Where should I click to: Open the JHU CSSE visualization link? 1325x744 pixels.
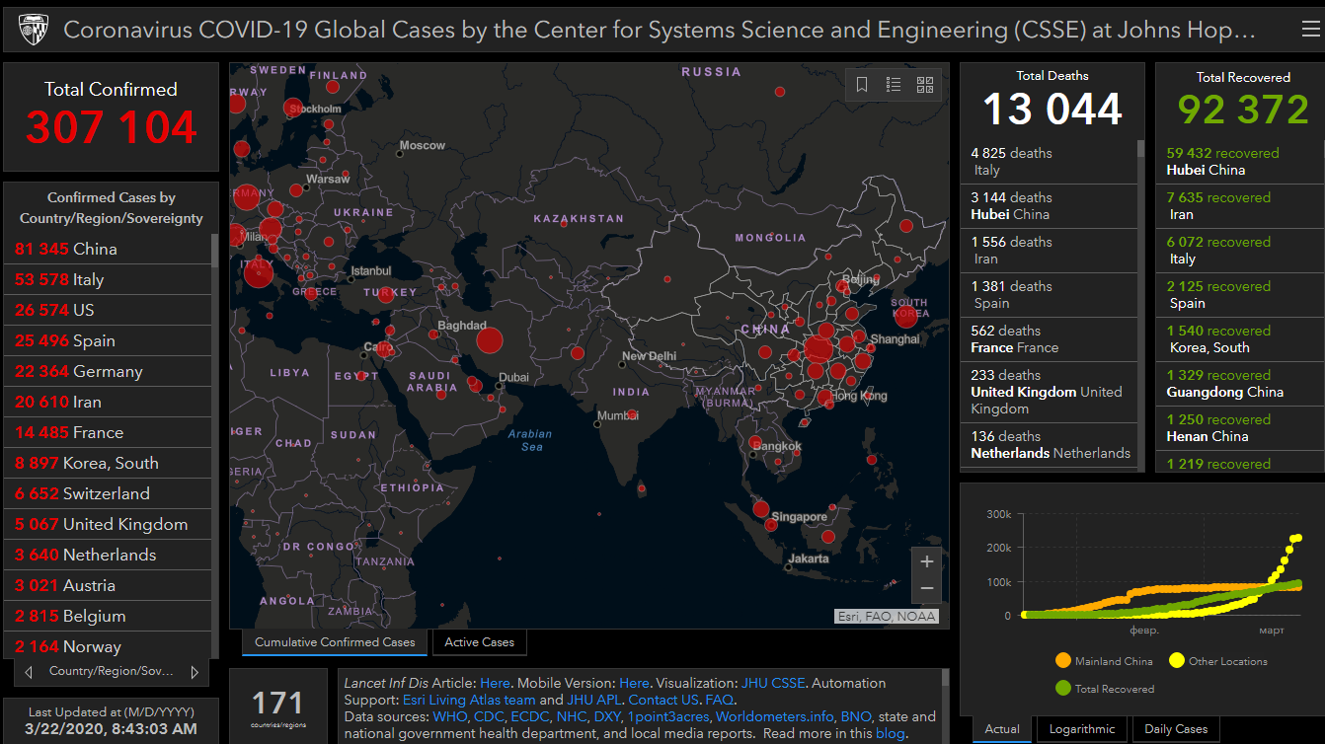(772, 683)
